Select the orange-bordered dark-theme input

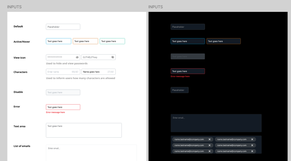224,41
